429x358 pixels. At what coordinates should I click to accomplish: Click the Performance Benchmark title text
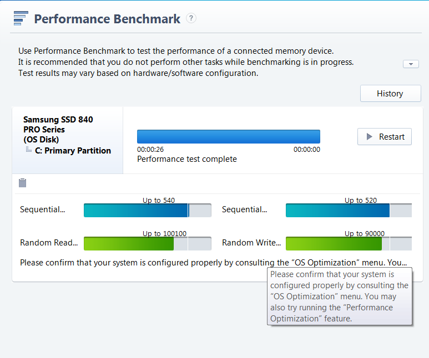click(107, 19)
